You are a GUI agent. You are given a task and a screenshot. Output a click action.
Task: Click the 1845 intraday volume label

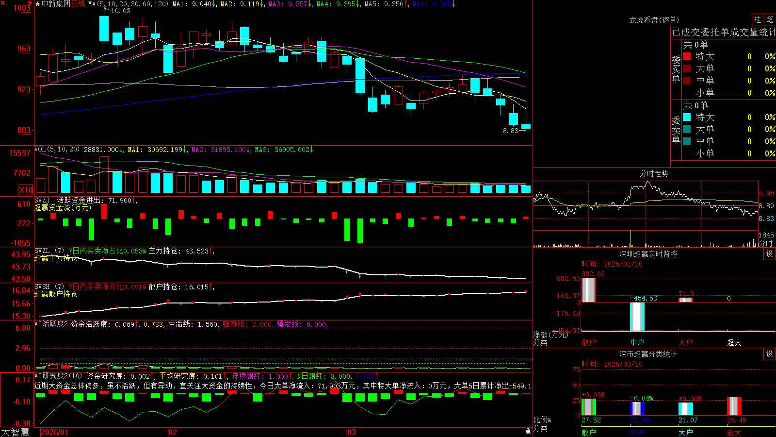click(766, 235)
